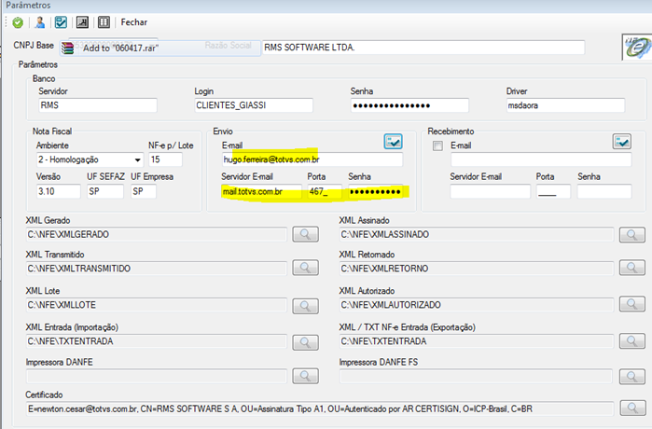Click the Razão Social field

coord(423,48)
